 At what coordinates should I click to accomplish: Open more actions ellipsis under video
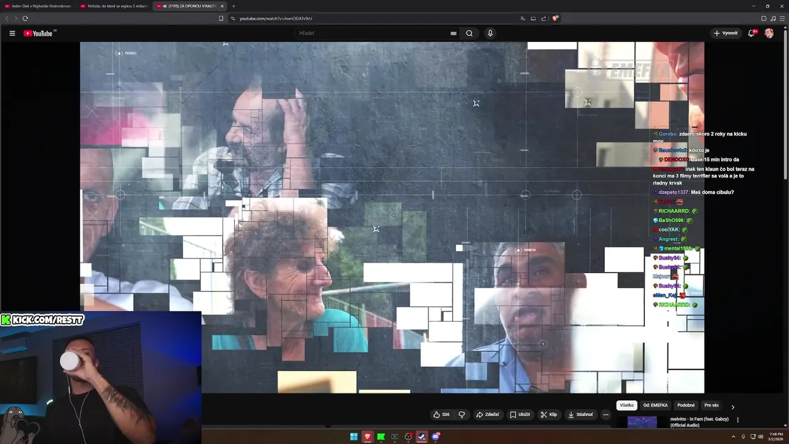pos(605,414)
